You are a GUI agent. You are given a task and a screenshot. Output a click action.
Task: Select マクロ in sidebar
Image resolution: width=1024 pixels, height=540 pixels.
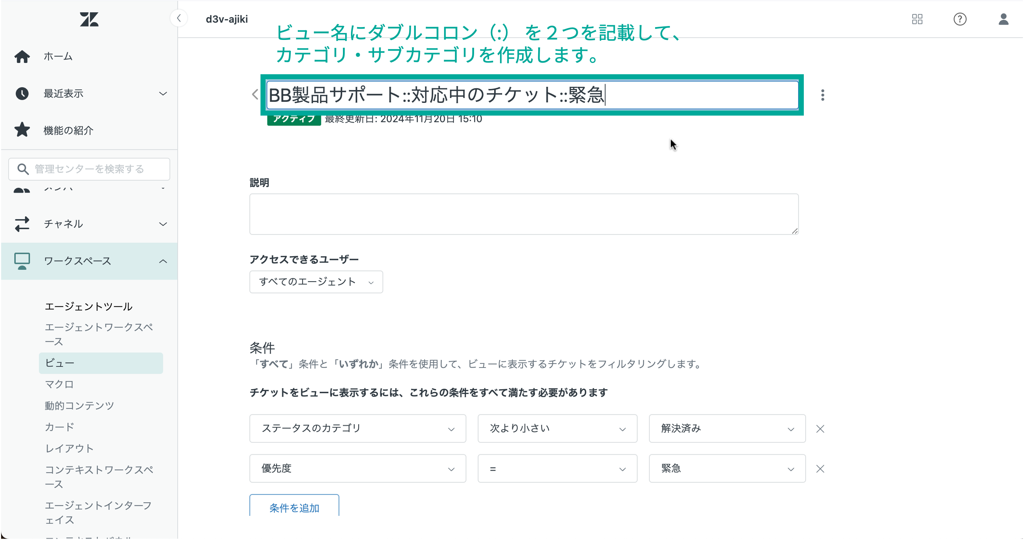tap(59, 385)
